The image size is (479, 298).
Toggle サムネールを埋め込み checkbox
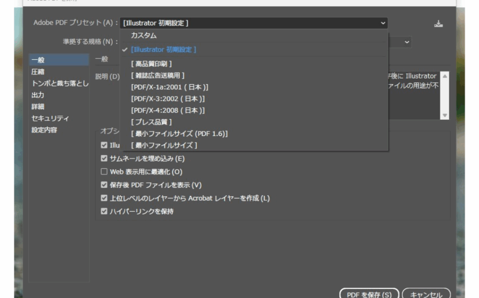point(104,158)
